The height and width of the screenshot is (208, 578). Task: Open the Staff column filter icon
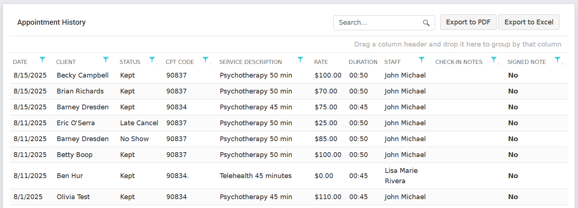pyautogui.click(x=421, y=59)
